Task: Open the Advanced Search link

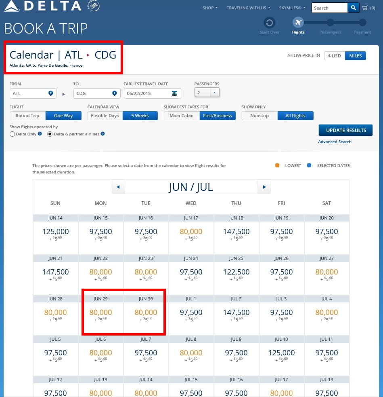Action: click(335, 142)
